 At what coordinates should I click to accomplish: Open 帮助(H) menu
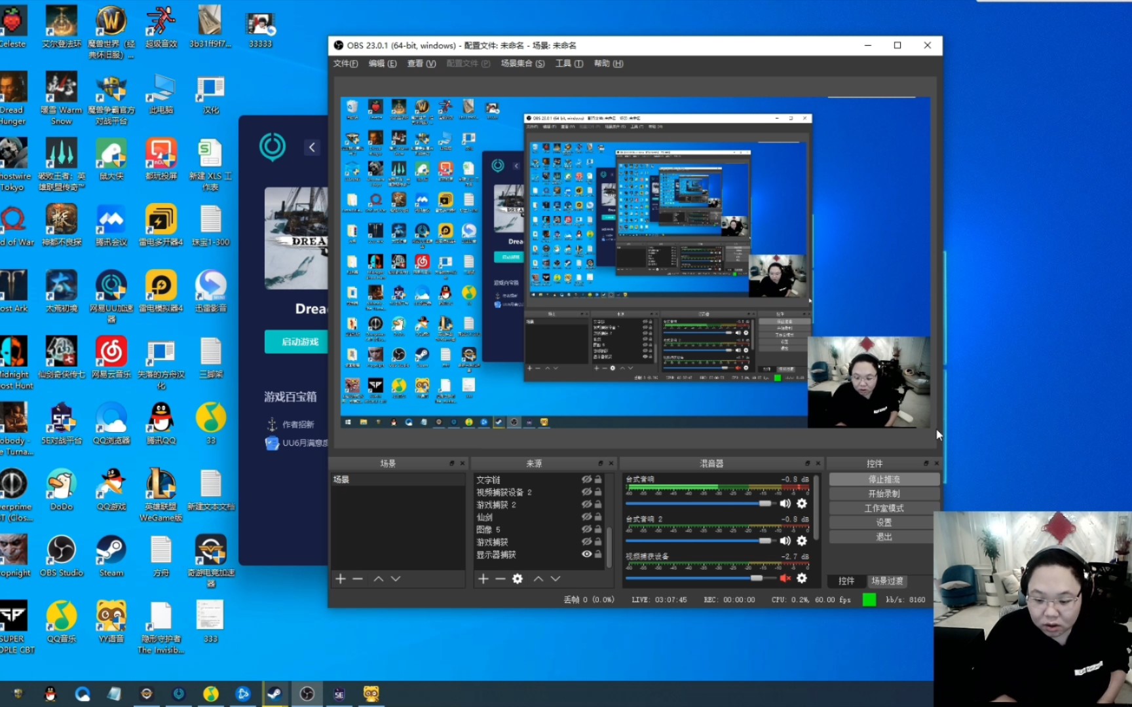[x=609, y=63]
